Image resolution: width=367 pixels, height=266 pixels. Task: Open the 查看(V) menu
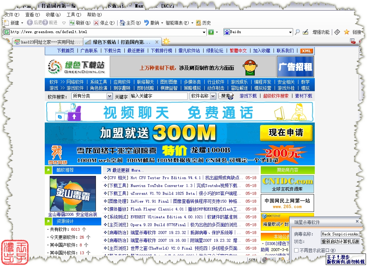[x=33, y=15]
